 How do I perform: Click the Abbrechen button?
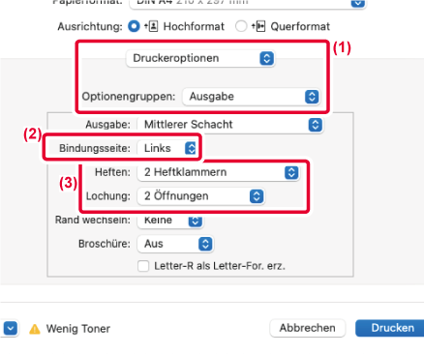[307, 328]
